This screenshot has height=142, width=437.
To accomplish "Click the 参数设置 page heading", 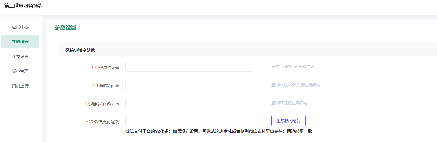I will click(65, 27).
